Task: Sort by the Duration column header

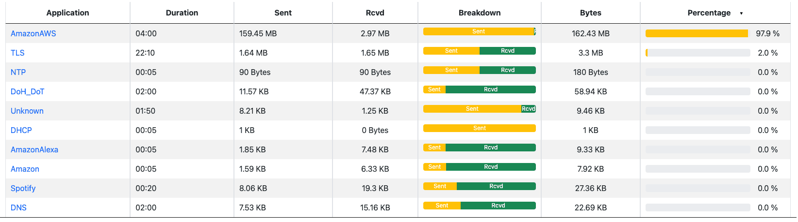Action: [x=182, y=13]
